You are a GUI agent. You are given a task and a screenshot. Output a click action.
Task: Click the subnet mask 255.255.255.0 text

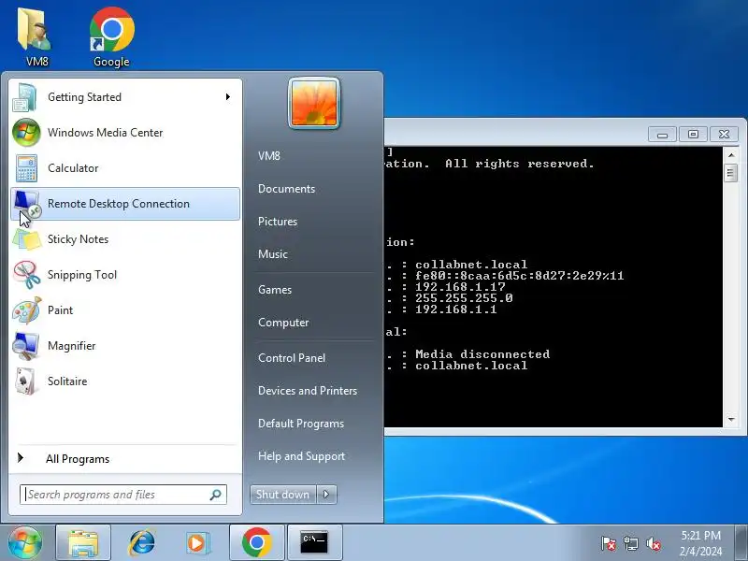pos(464,298)
